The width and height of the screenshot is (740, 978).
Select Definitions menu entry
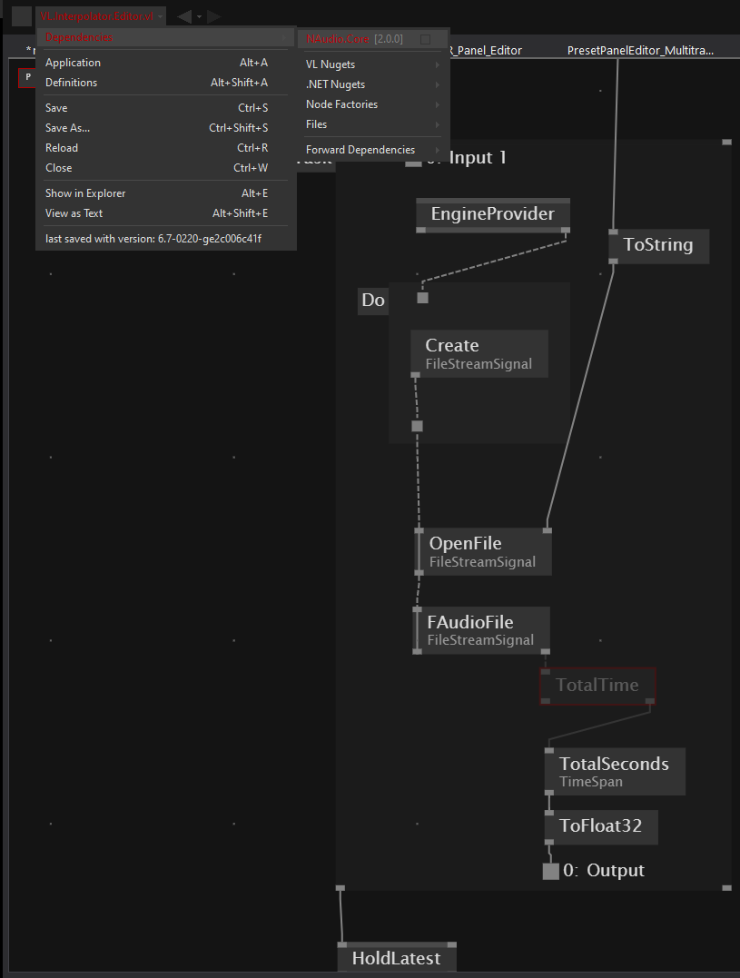point(166,83)
